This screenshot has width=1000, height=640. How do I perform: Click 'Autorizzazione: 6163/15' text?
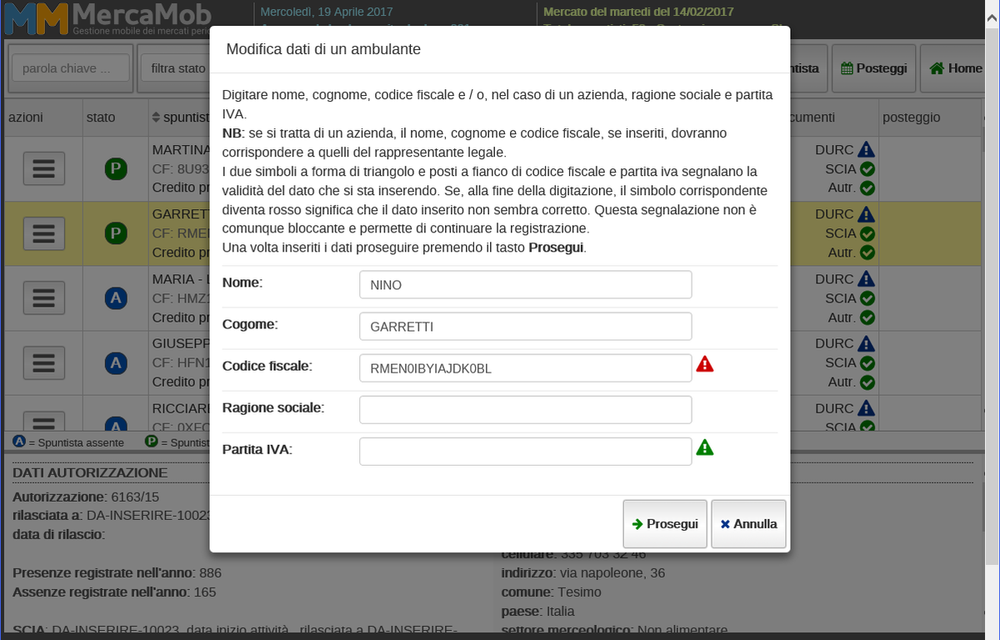click(x=86, y=497)
